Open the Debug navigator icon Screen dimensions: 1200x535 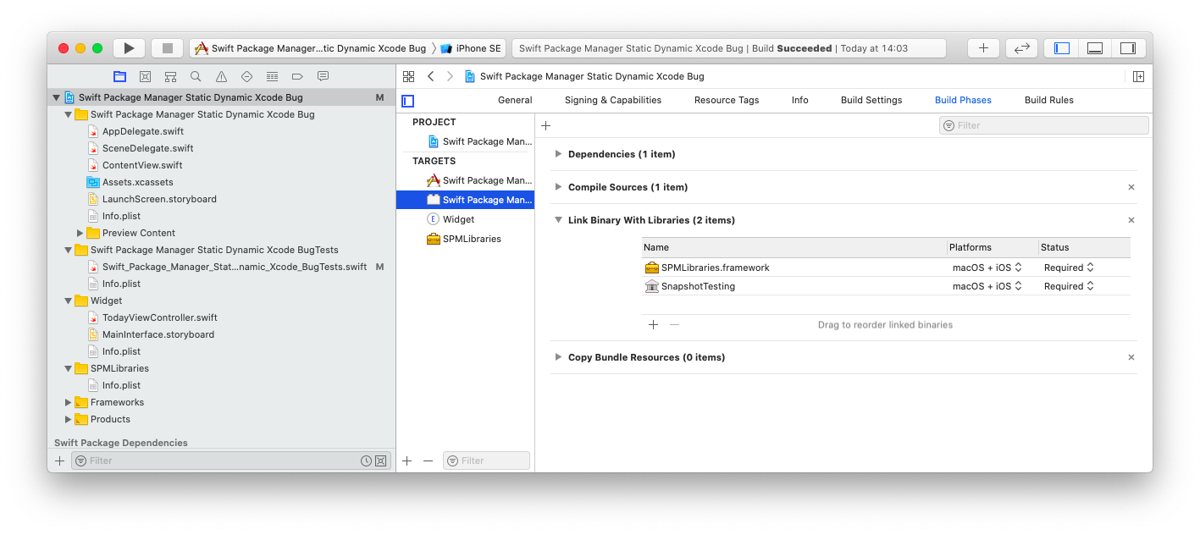[x=272, y=76]
